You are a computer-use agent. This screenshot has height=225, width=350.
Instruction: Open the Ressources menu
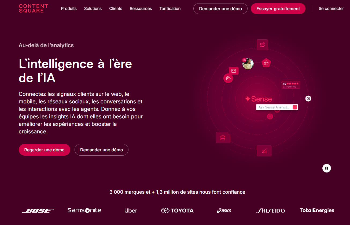[141, 9]
